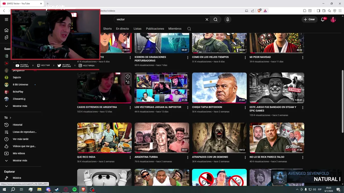Viewport: 344px width, 193px height.
Task: Play Chiqui Tapia Botoooon thumbnail
Action: point(219,88)
